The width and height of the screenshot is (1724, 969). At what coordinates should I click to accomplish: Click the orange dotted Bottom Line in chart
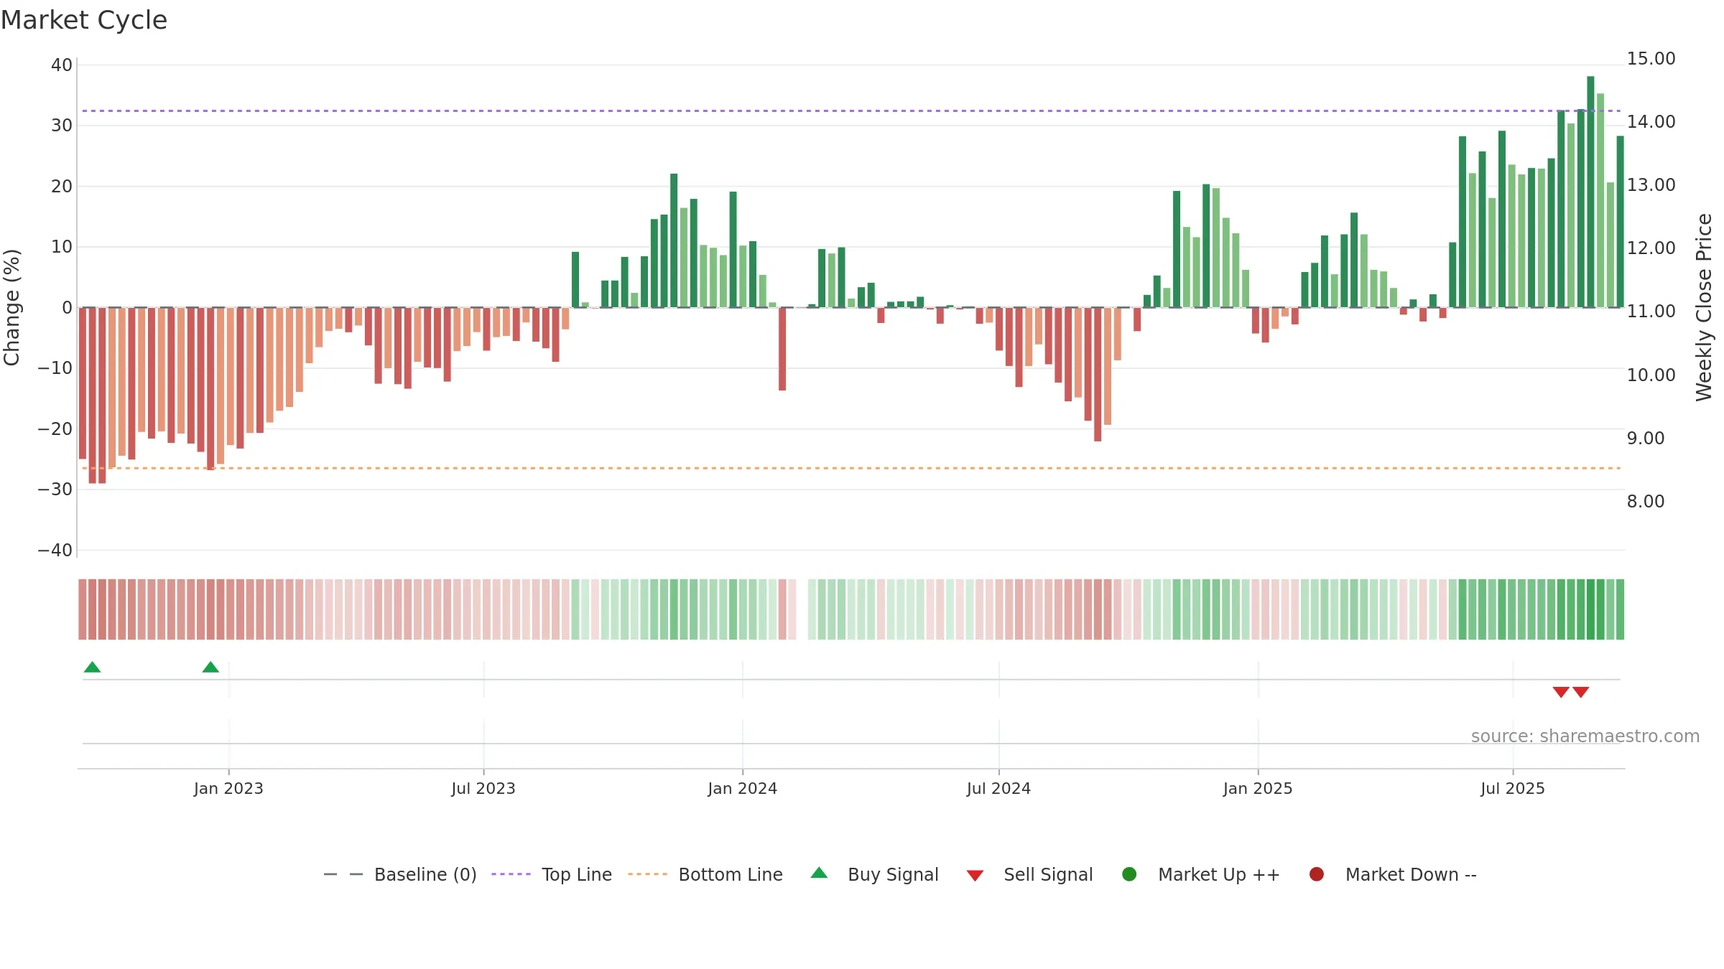(851, 468)
